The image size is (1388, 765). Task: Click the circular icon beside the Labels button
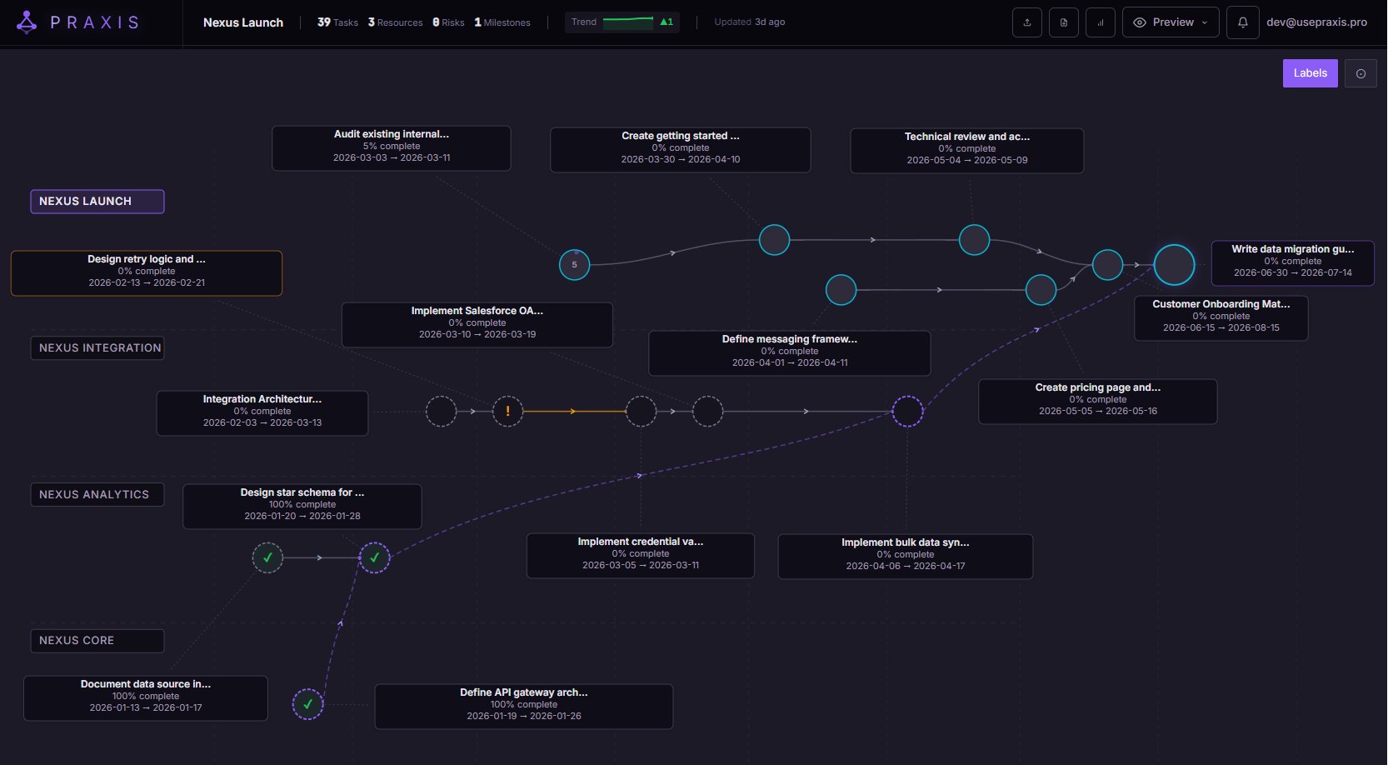coord(1361,73)
